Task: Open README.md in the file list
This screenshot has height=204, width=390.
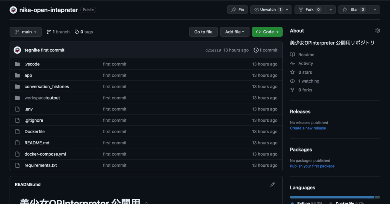Action: pyautogui.click(x=37, y=143)
